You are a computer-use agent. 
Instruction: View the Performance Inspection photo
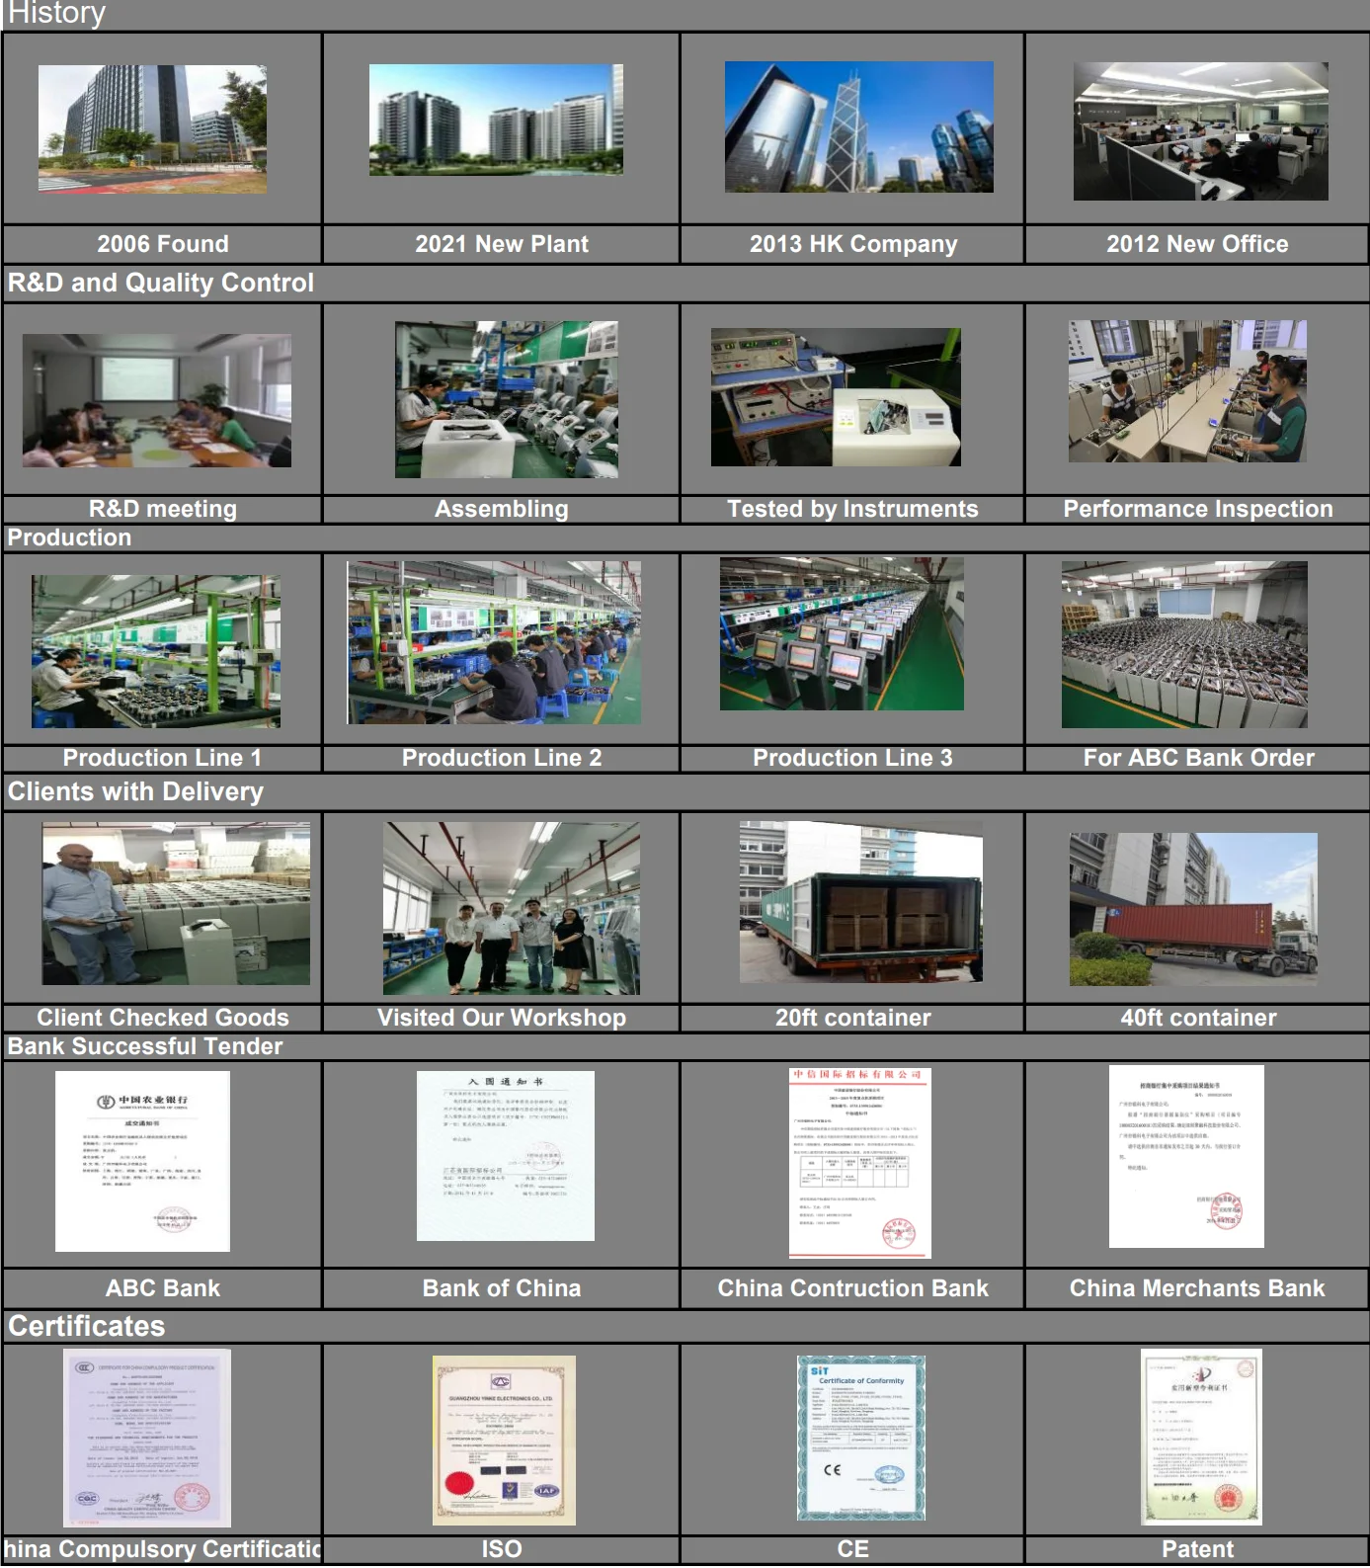pos(1187,391)
